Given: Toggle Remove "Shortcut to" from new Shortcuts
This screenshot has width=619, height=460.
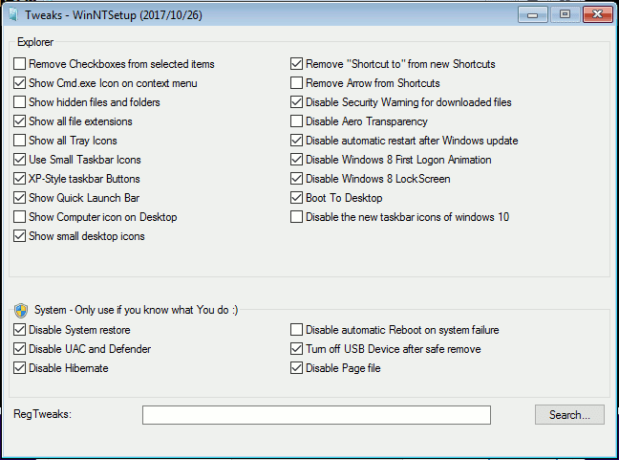Looking at the screenshot, I should [x=296, y=64].
